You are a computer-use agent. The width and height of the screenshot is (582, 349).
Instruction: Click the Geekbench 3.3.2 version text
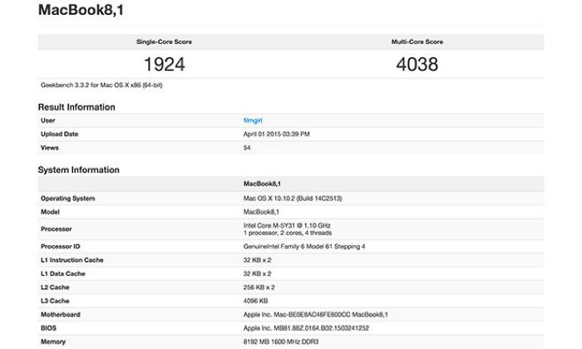click(104, 84)
